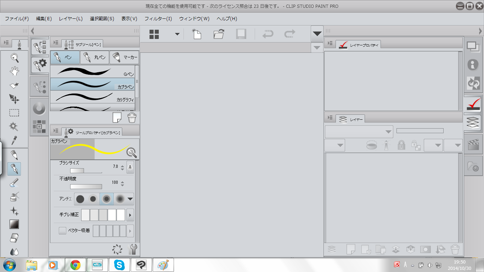Expand the layer blending mode dropdown
This screenshot has width=484, height=272.
pyautogui.click(x=359, y=132)
